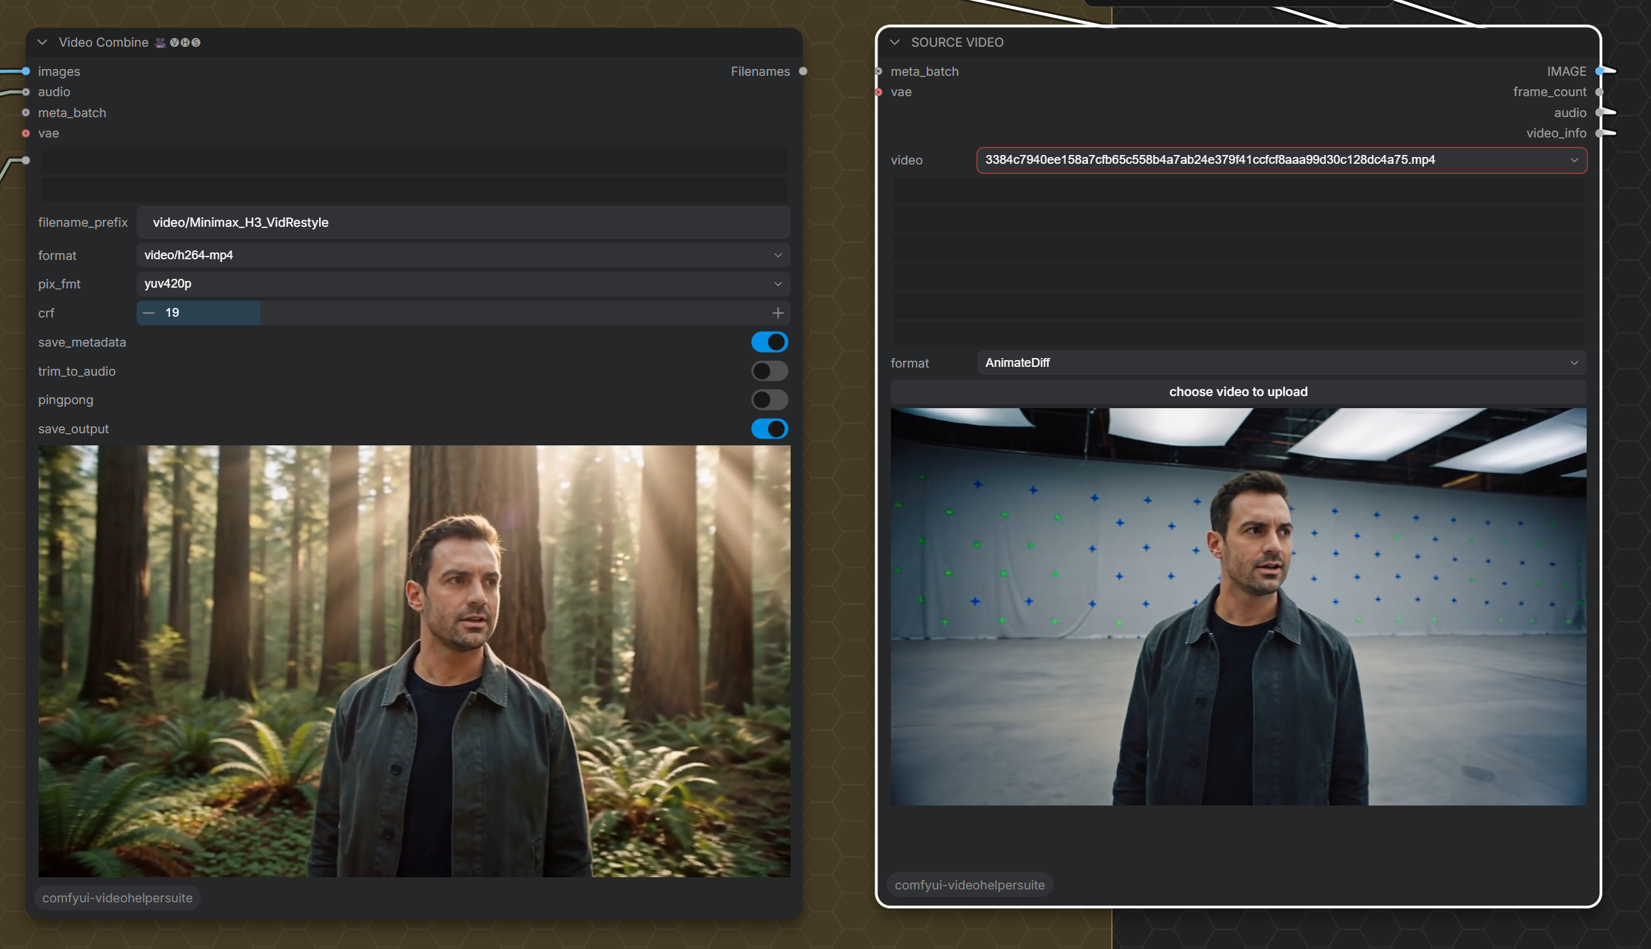Click the vae input on Video Combine

(26, 133)
